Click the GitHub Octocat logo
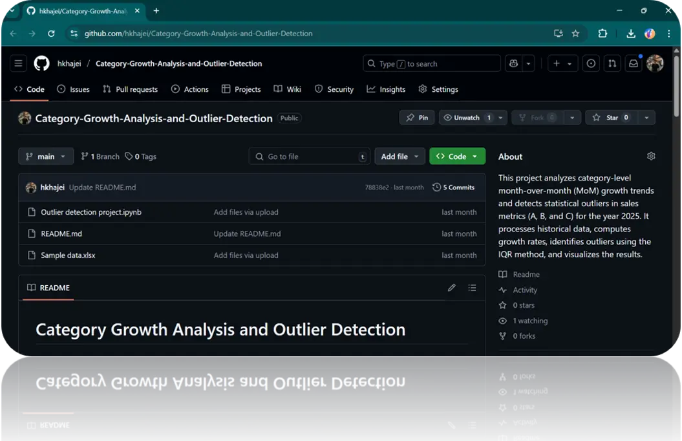This screenshot has height=441, width=682. click(x=41, y=63)
